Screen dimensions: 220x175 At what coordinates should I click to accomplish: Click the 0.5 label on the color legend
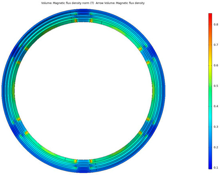tap(216, 86)
